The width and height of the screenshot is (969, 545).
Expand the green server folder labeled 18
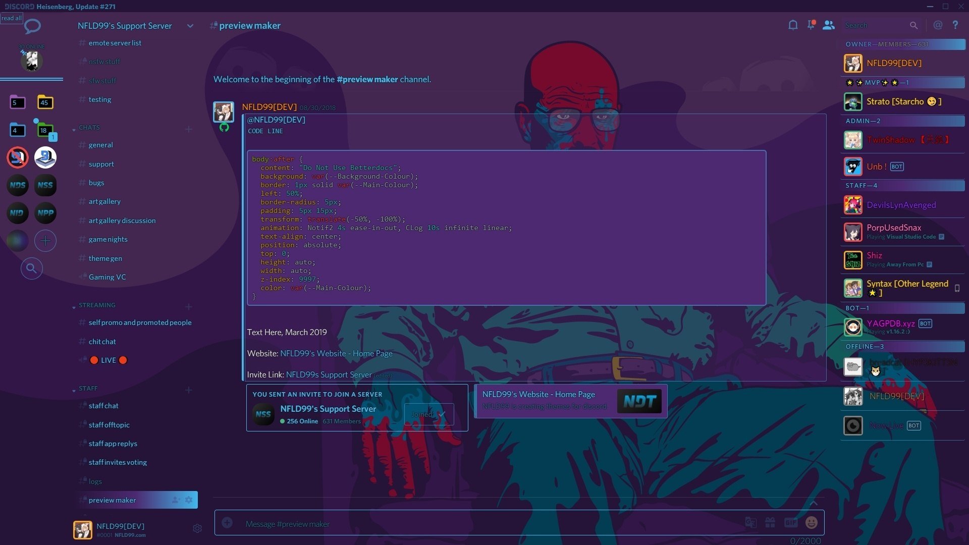pos(45,130)
